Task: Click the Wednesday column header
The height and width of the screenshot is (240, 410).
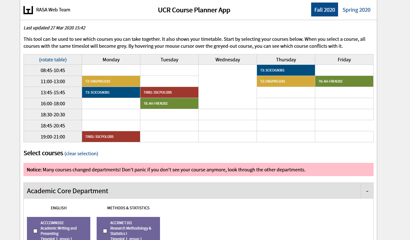Action: [x=227, y=59]
